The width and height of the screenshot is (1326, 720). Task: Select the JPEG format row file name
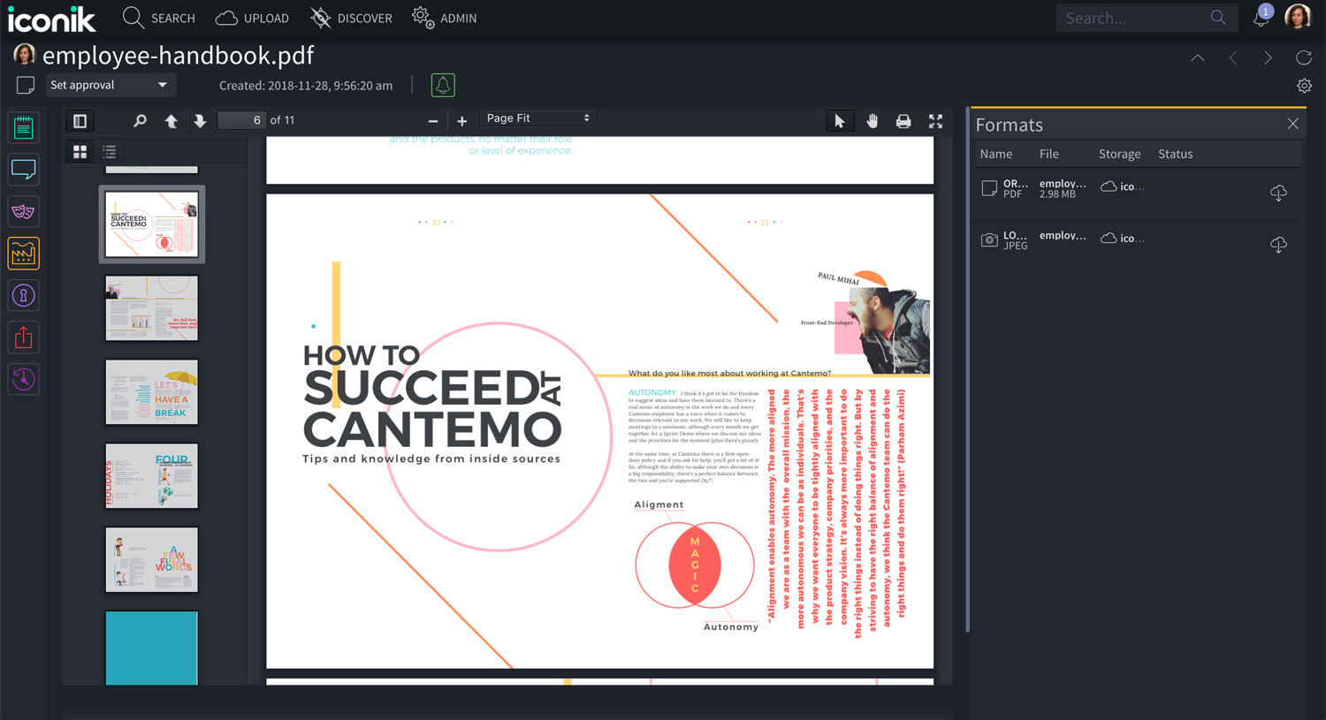click(x=1063, y=235)
